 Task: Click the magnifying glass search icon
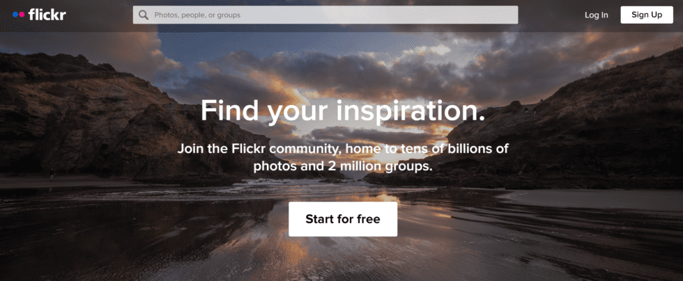pos(144,15)
